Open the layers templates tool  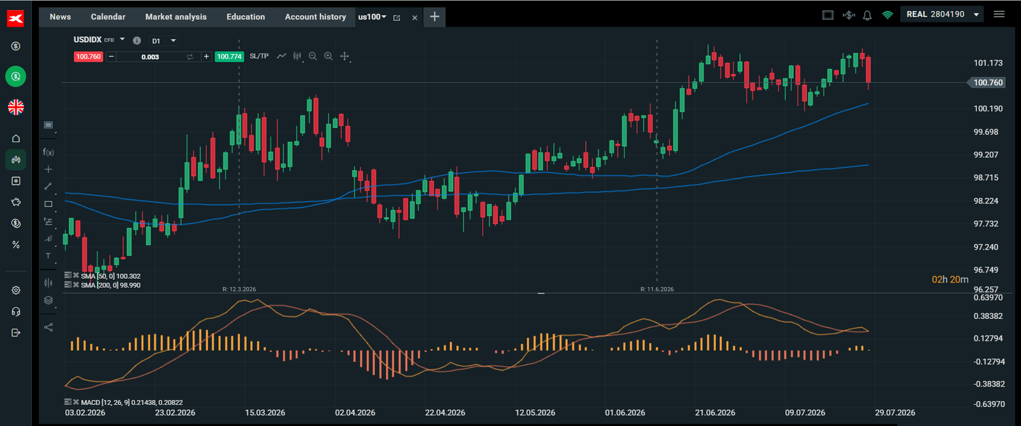point(48,301)
